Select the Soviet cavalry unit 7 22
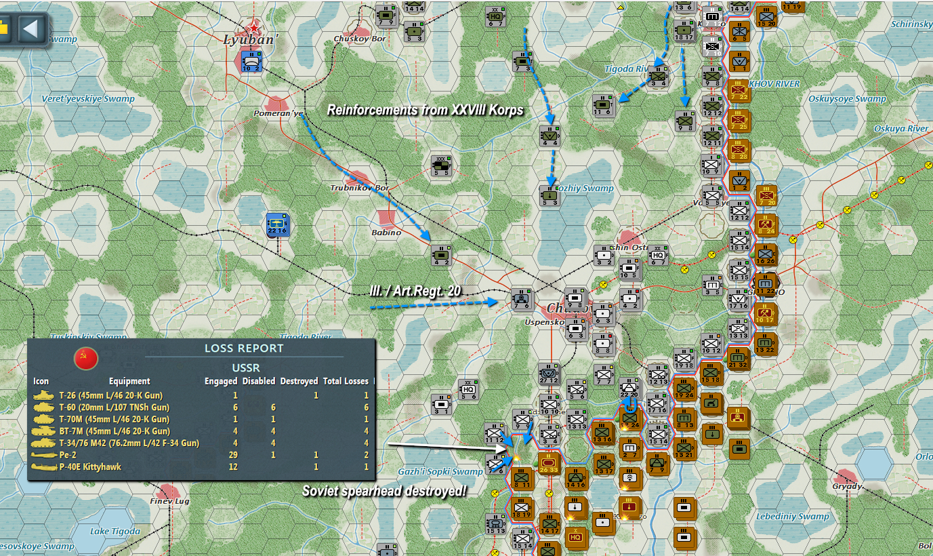Viewport: 933px width, 556px height. click(x=739, y=91)
